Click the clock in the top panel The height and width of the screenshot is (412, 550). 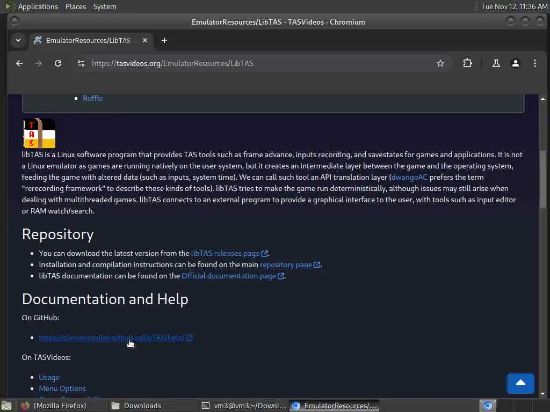click(514, 6)
